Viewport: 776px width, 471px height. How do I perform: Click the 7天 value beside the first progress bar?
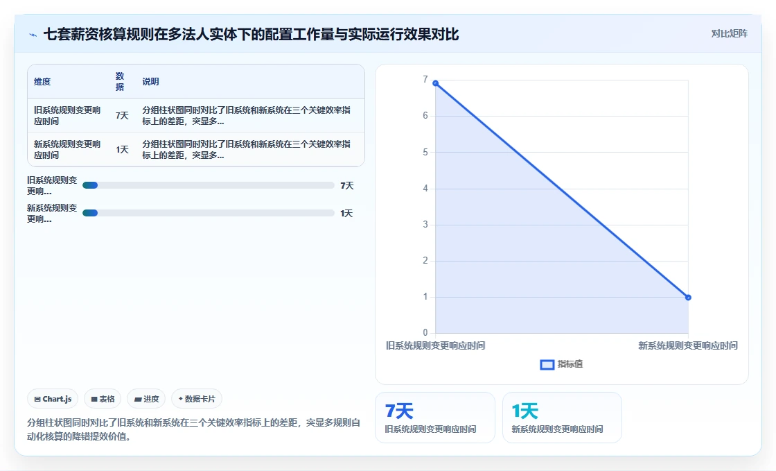[x=347, y=186]
